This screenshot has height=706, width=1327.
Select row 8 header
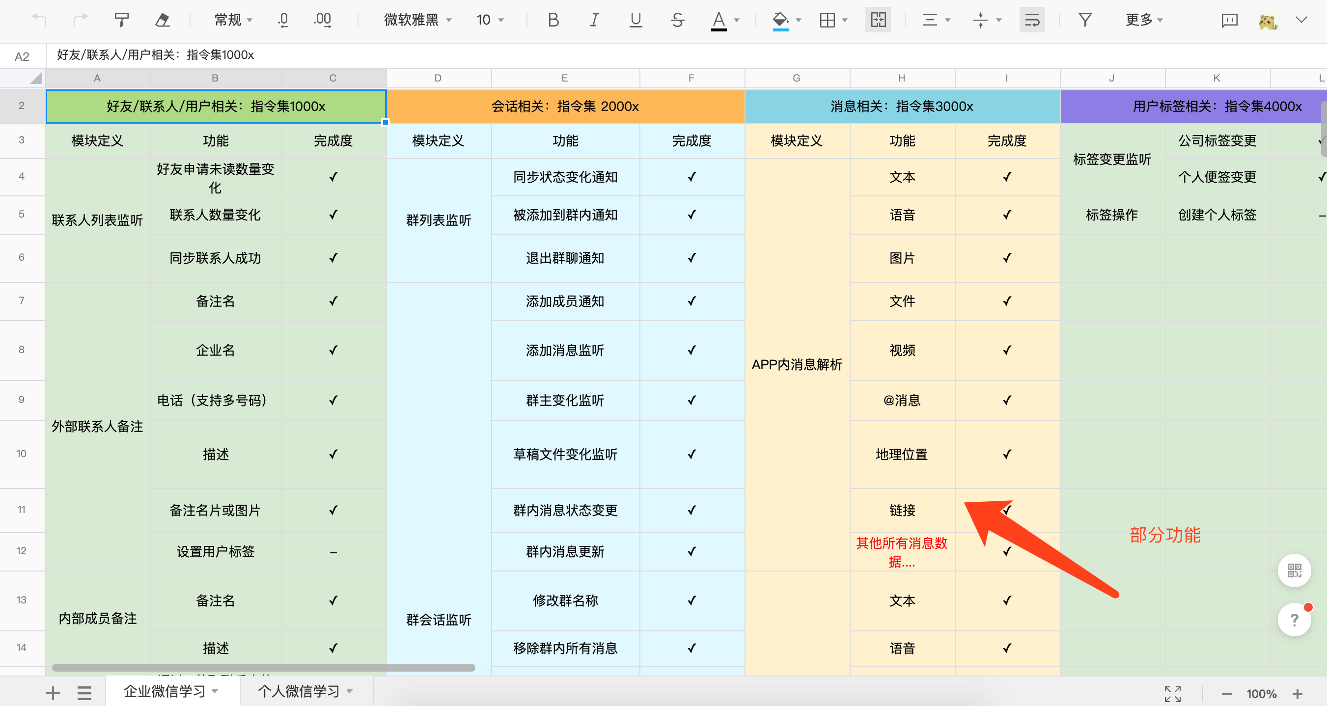pos(22,350)
